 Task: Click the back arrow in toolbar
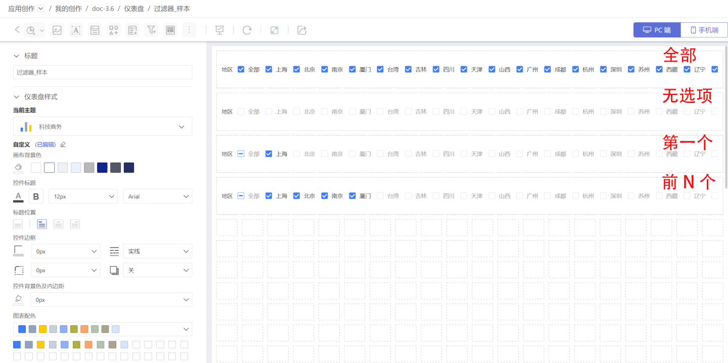pos(17,30)
